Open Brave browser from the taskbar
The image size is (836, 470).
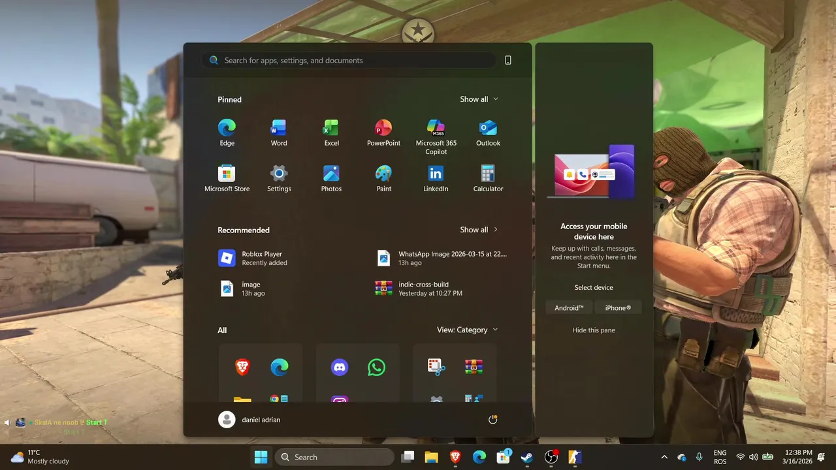[x=455, y=457]
